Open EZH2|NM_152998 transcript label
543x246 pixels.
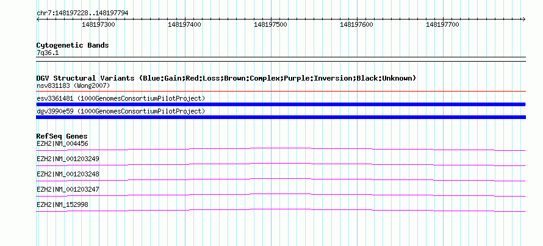point(62,204)
